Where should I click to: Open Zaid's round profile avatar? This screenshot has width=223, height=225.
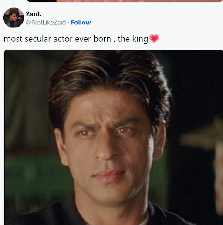pos(14,18)
